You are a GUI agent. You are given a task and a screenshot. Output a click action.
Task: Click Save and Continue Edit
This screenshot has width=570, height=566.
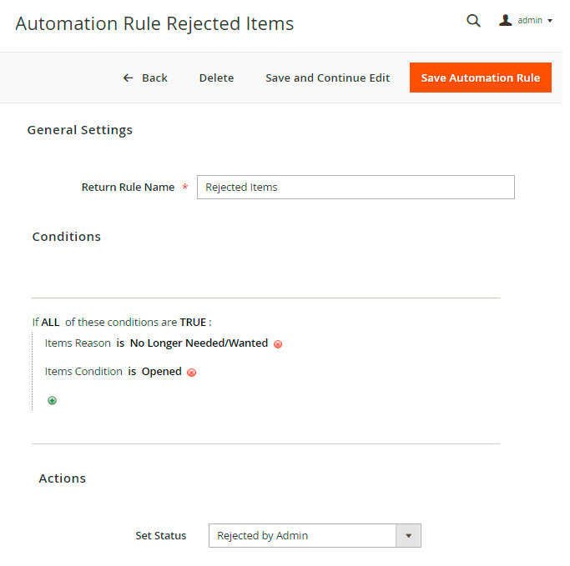point(327,78)
